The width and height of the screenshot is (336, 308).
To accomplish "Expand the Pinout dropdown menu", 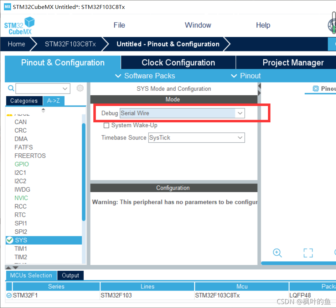I will (246, 76).
